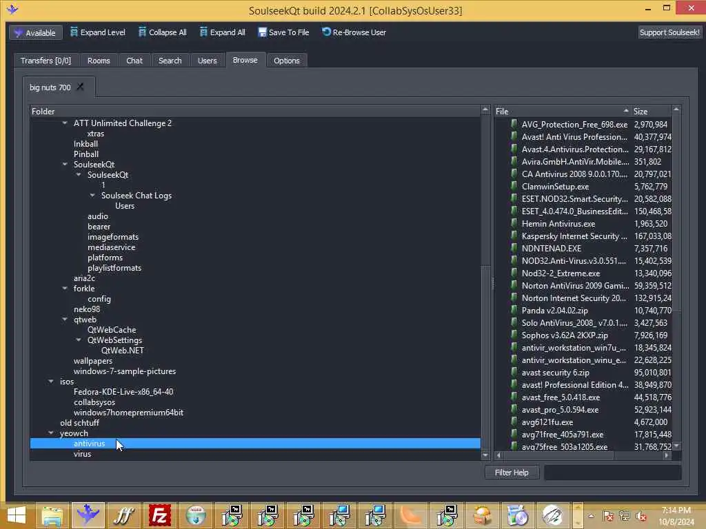
Task: Collapse the forkle folder
Action: pyautogui.click(x=65, y=289)
